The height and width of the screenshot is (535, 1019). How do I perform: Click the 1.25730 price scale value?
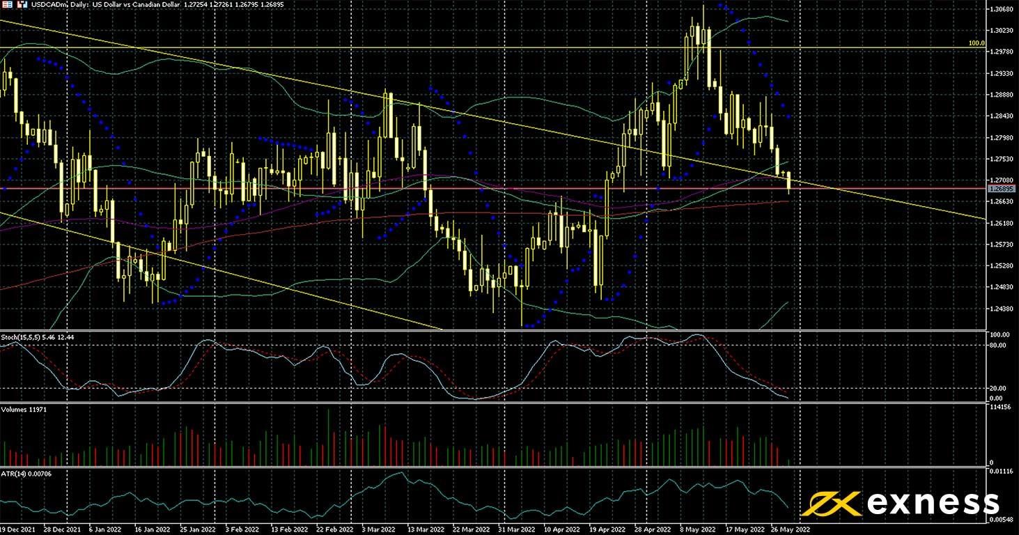[1001, 245]
